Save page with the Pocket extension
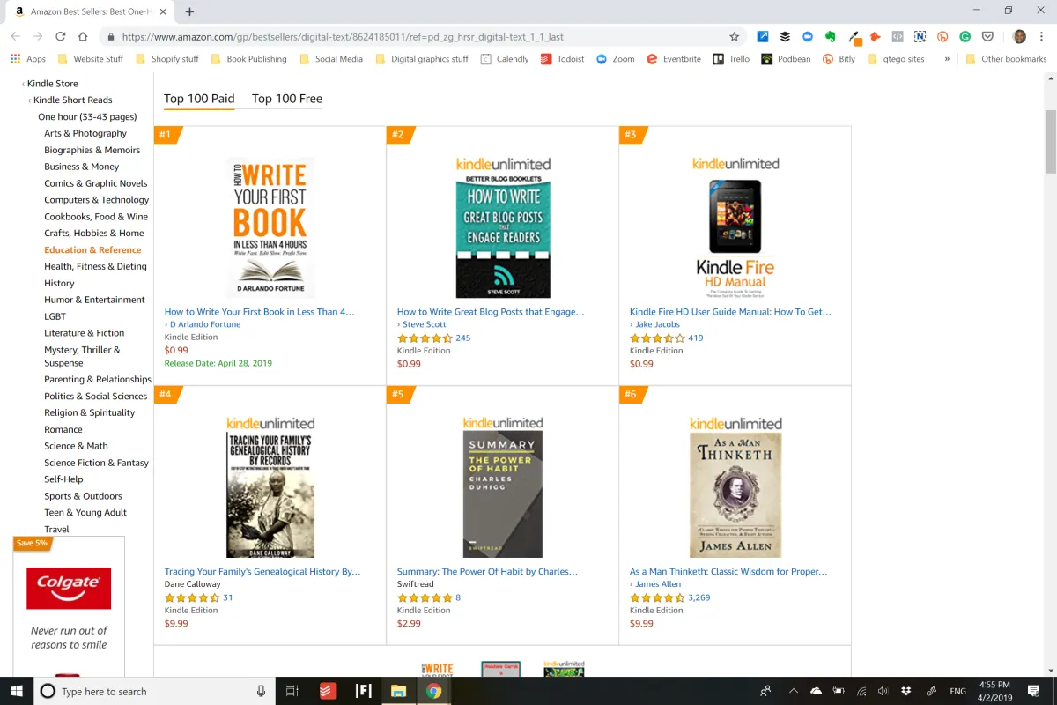Viewport: 1057px width, 705px height. click(x=988, y=37)
